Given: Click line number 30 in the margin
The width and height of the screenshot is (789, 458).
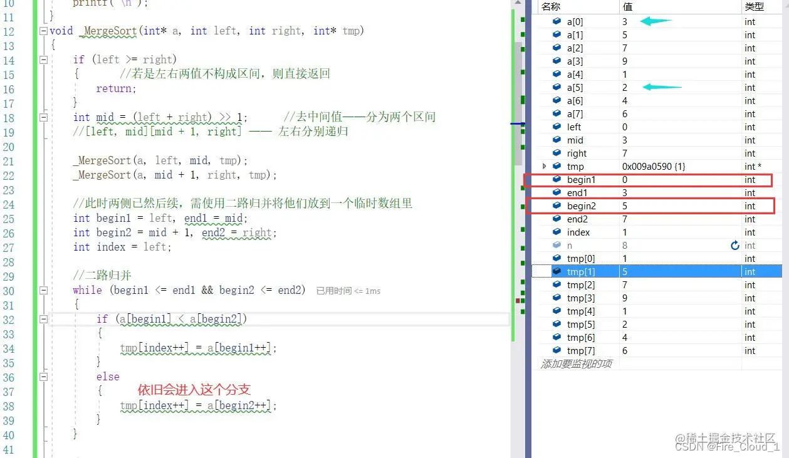Looking at the screenshot, I should pyautogui.click(x=8, y=290).
